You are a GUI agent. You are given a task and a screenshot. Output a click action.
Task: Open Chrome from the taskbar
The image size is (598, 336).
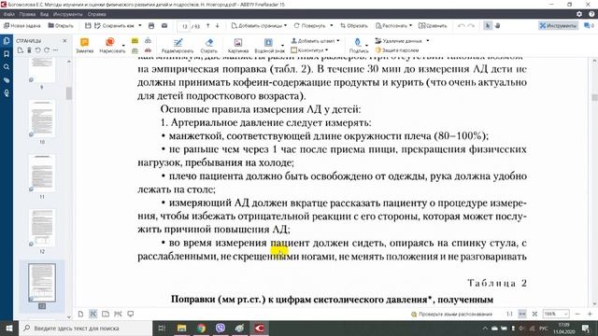[201, 328]
